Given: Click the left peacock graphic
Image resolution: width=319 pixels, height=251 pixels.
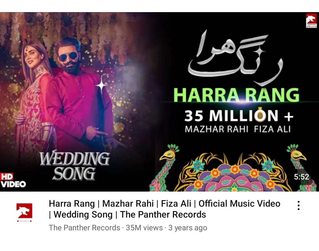Looking at the screenshot, I should click(165, 168).
